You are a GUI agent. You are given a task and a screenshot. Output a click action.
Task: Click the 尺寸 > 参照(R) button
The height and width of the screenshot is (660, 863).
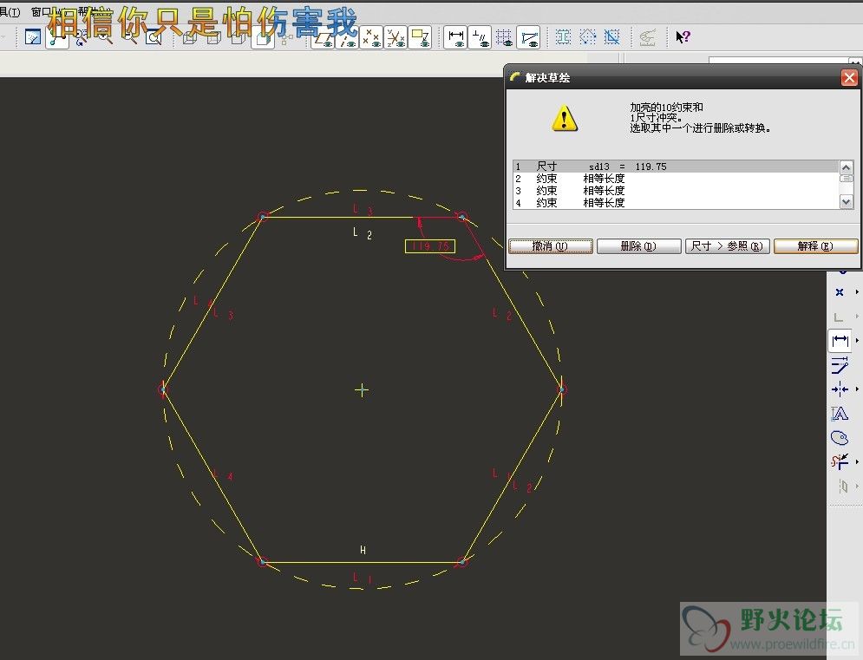(727, 246)
